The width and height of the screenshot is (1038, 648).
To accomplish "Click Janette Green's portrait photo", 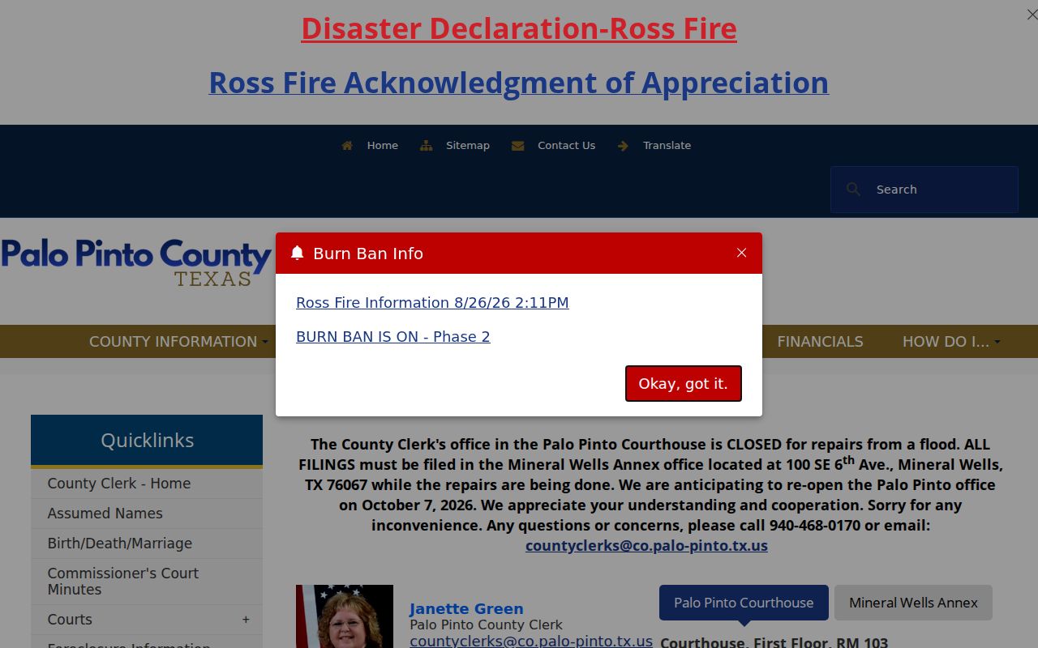I will click(x=345, y=616).
